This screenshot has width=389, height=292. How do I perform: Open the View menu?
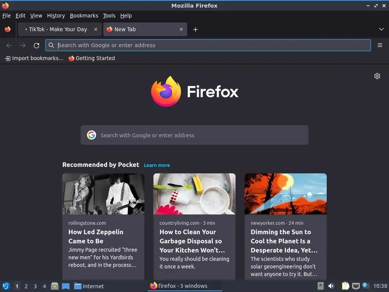[x=36, y=16]
